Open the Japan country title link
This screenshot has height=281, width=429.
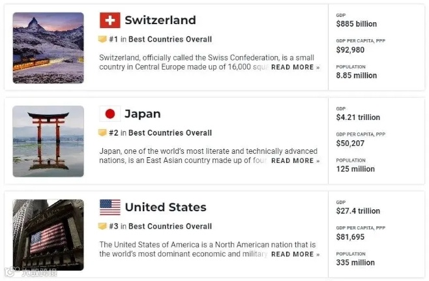[x=142, y=114]
